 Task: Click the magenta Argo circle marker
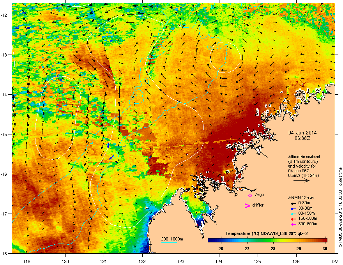(x=250, y=195)
